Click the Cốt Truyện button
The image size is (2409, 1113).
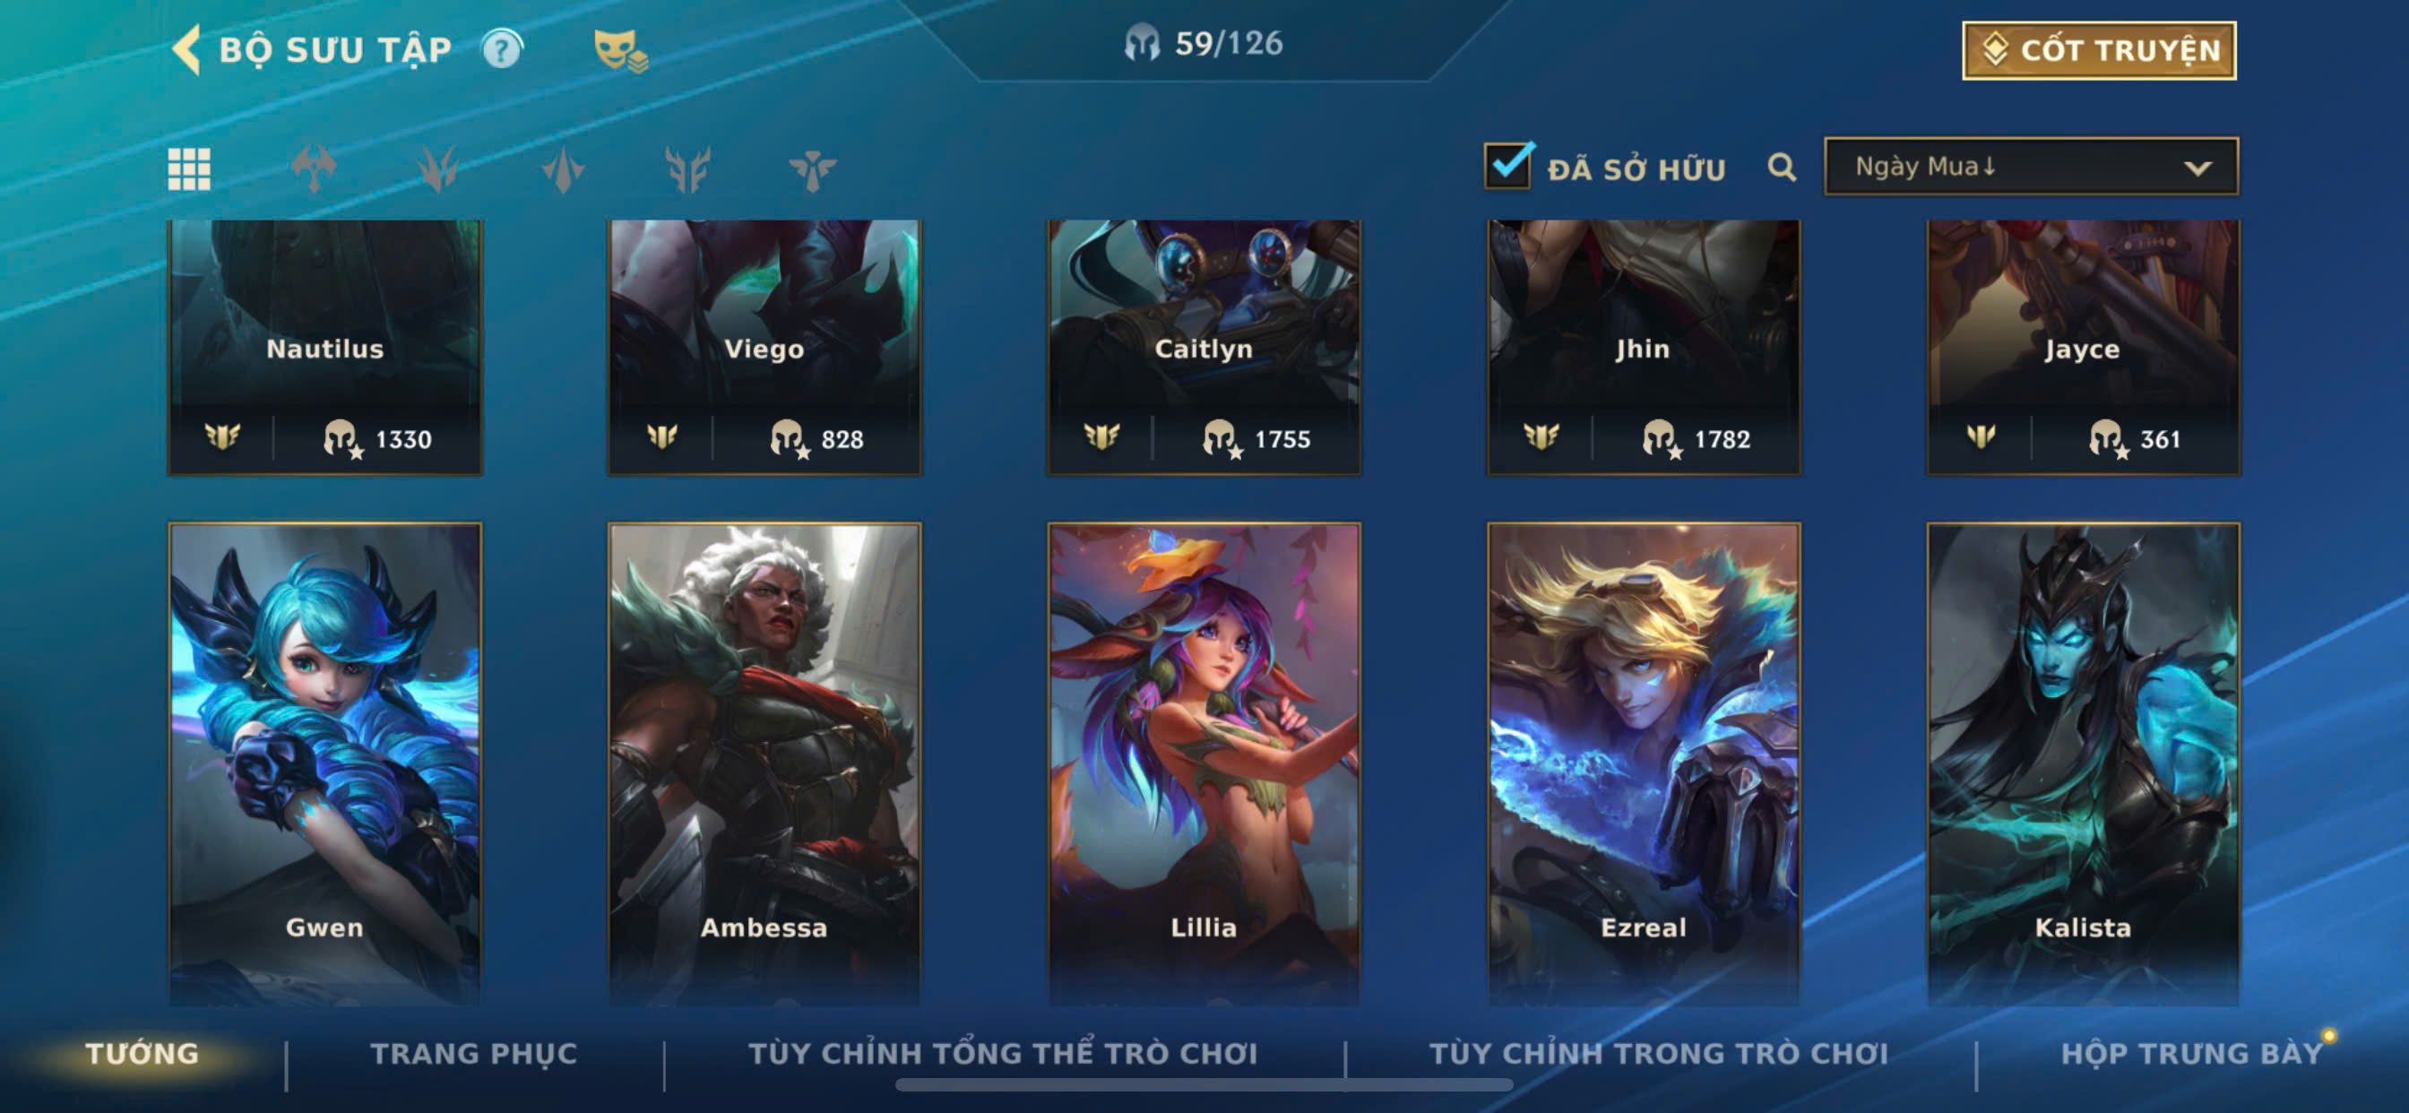tap(2098, 50)
